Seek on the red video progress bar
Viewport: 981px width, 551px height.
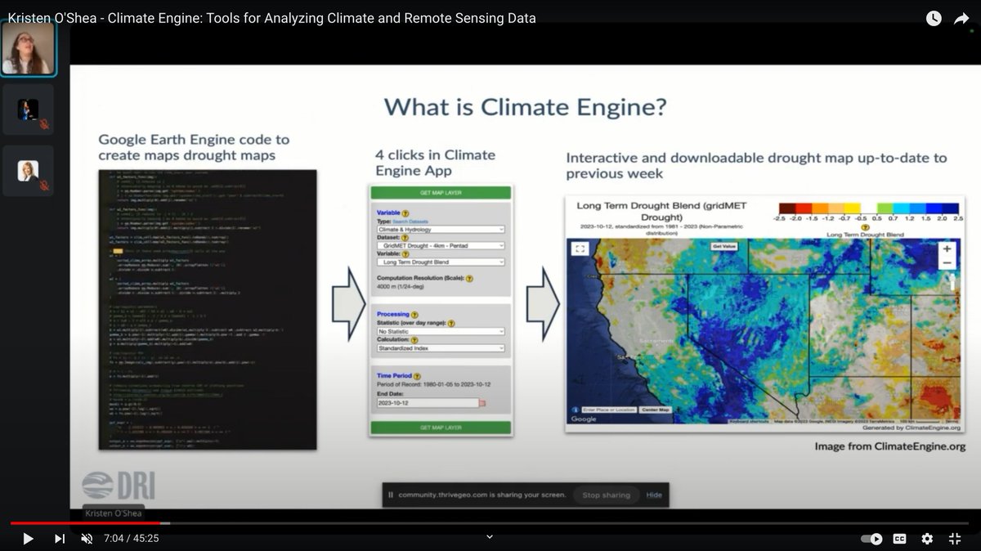point(85,523)
